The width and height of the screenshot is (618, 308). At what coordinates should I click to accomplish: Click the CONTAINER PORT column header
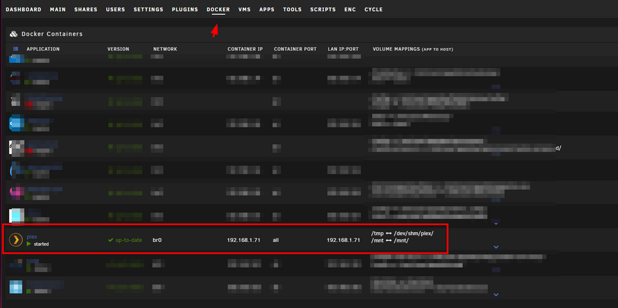295,49
